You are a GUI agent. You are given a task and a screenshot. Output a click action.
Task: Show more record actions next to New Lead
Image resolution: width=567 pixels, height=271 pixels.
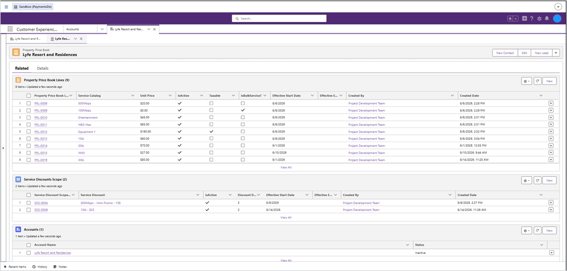[x=556, y=53]
